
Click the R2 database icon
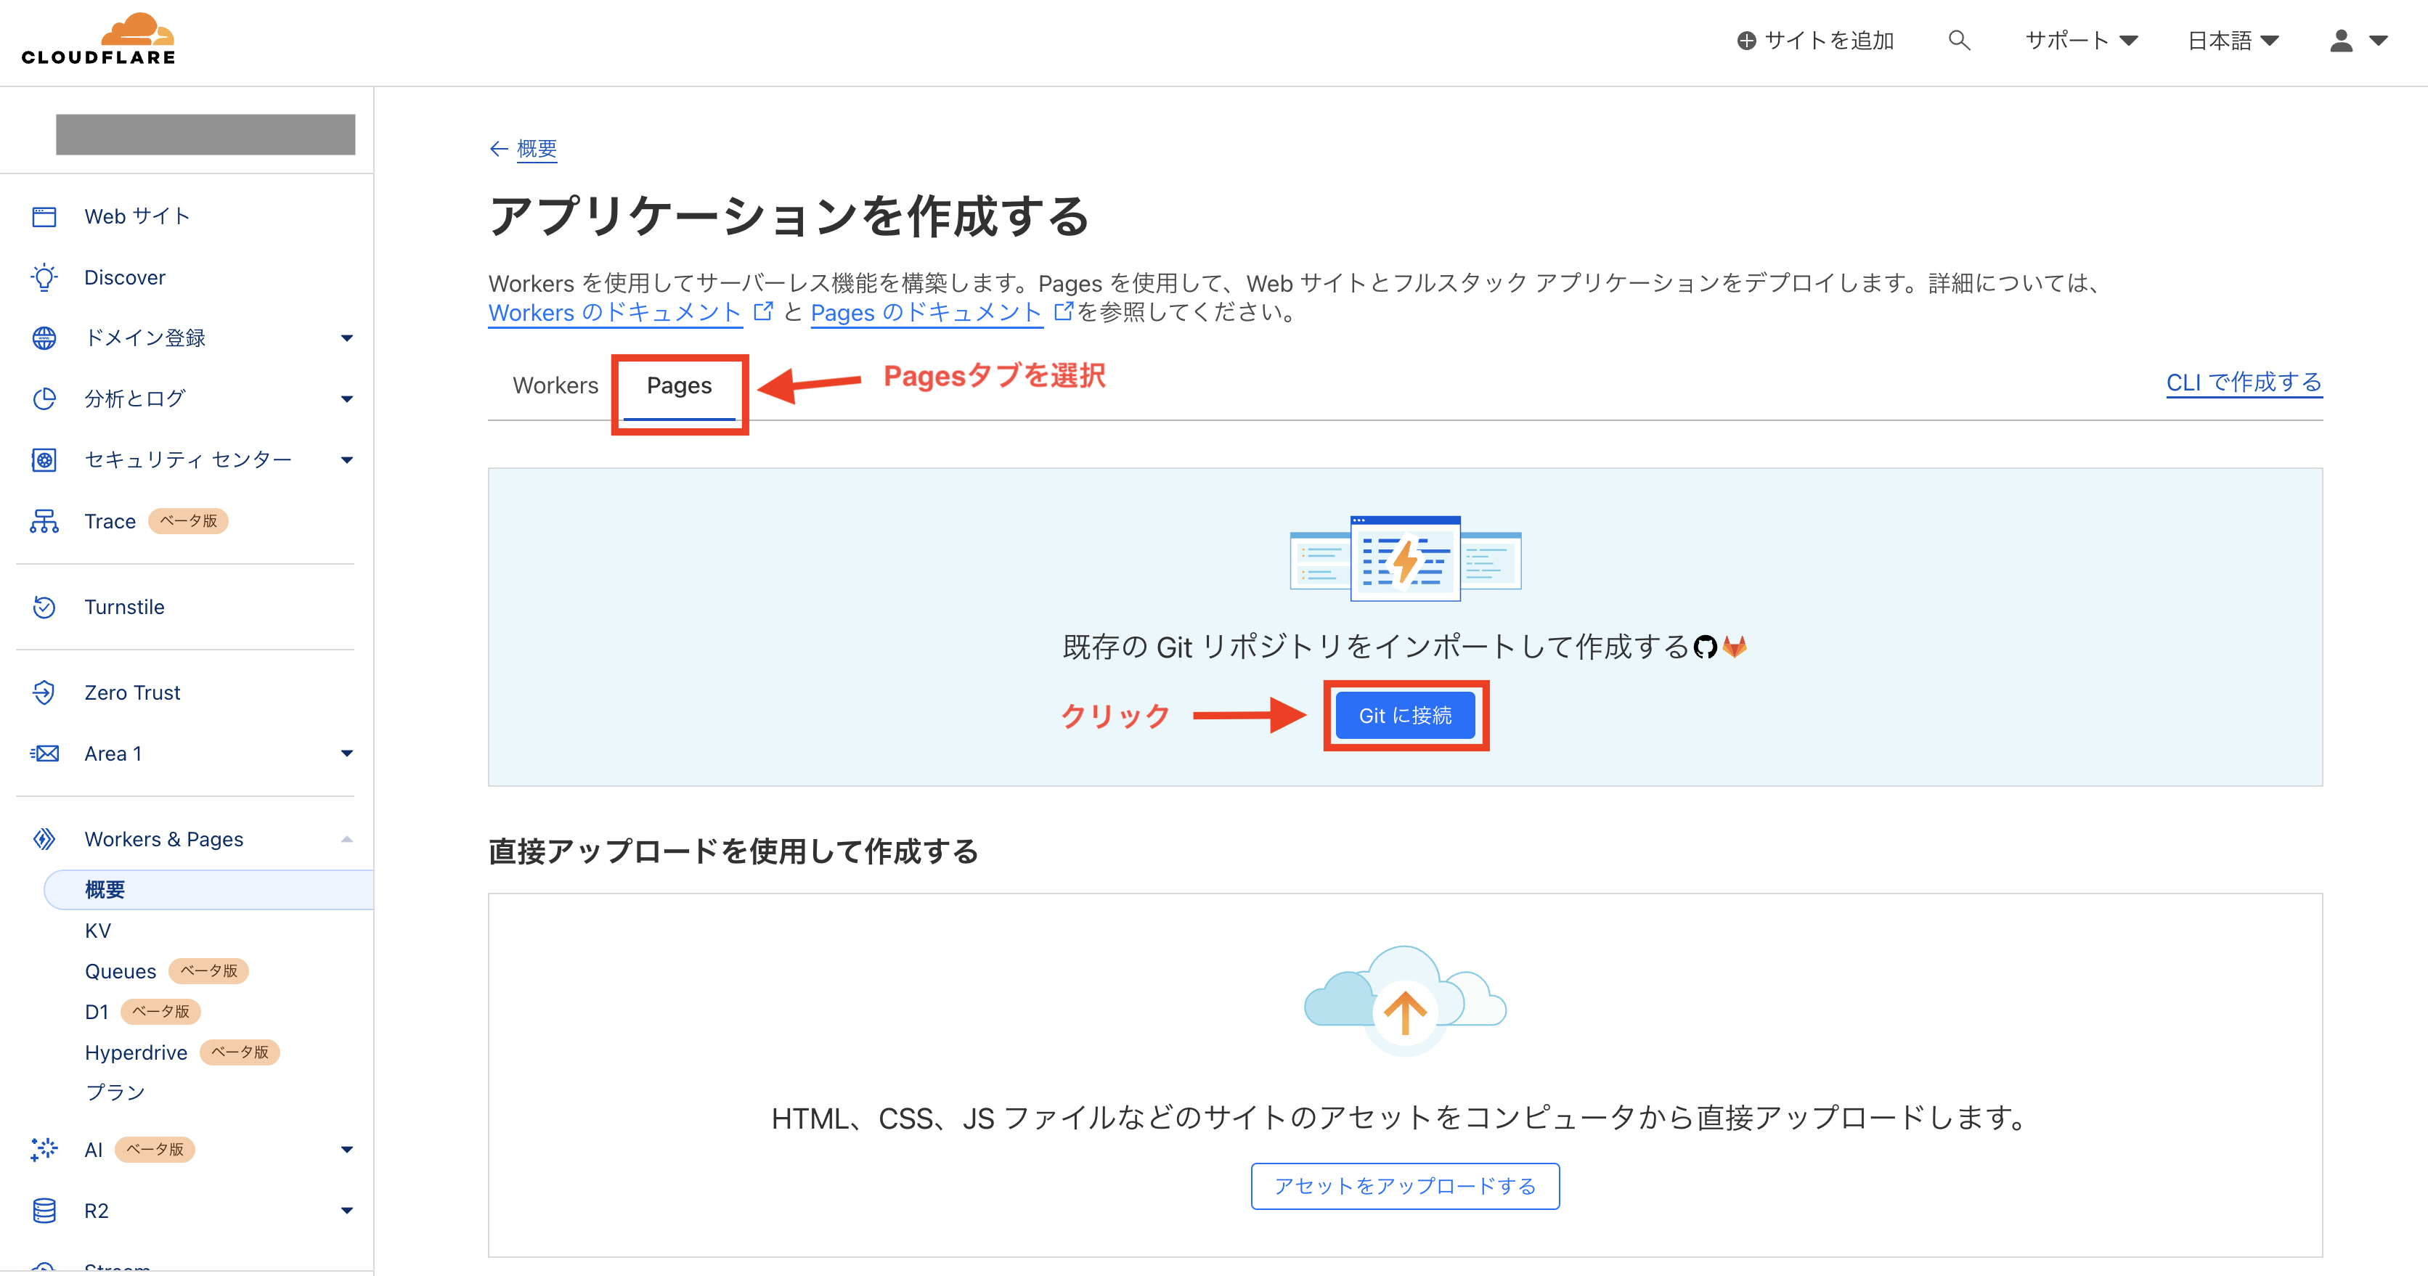tap(44, 1211)
